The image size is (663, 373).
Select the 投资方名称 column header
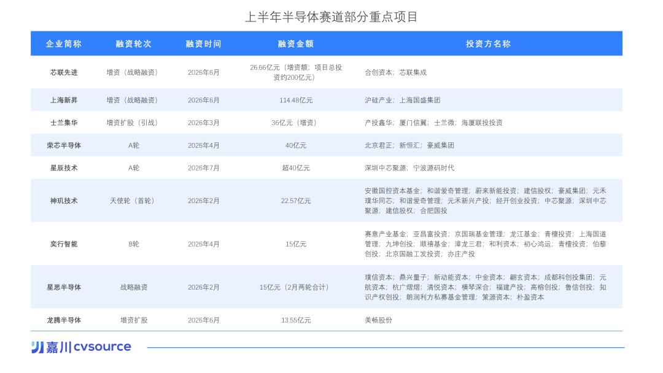click(x=489, y=44)
